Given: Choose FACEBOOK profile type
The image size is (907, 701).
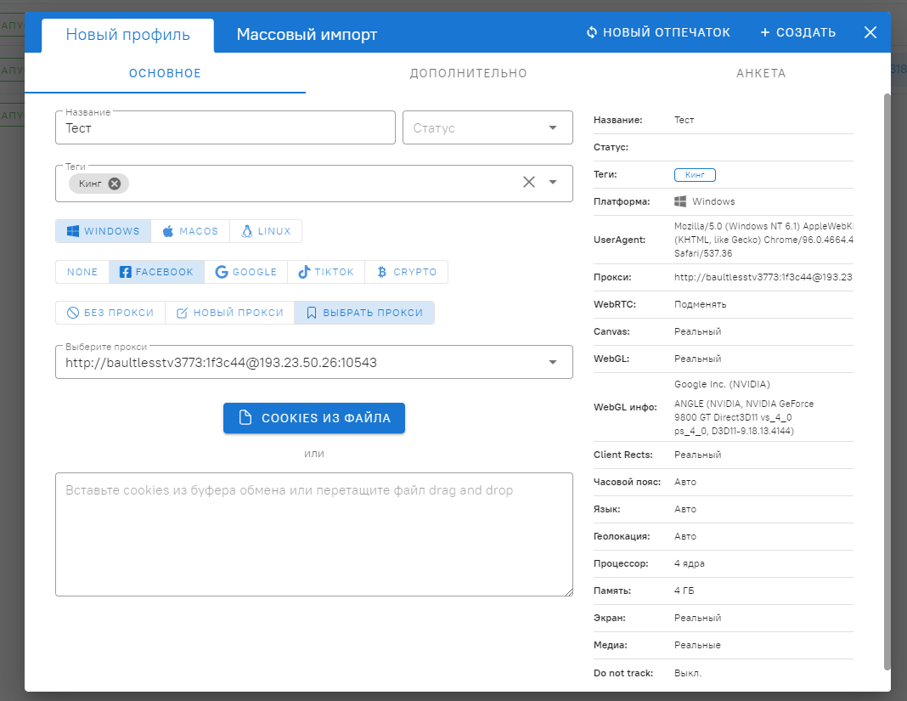Looking at the screenshot, I should click(157, 272).
